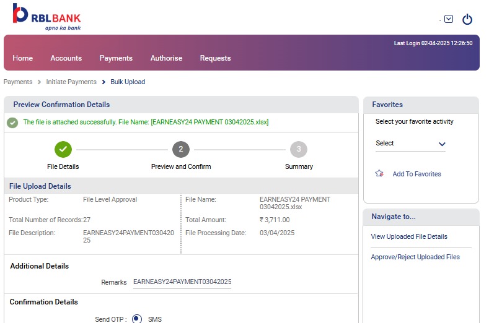Screen dimensions: 489x323
Task: Click the step 2 Preview and Confirm circle
Action: click(181, 150)
